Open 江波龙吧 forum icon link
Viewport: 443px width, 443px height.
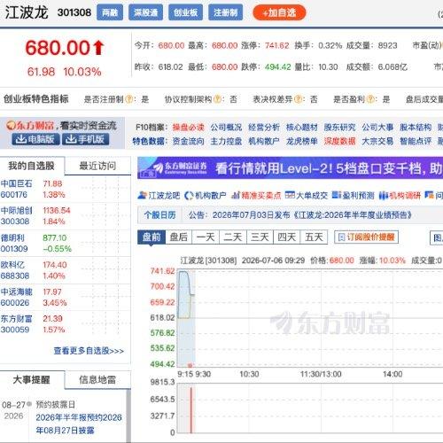pos(159,195)
